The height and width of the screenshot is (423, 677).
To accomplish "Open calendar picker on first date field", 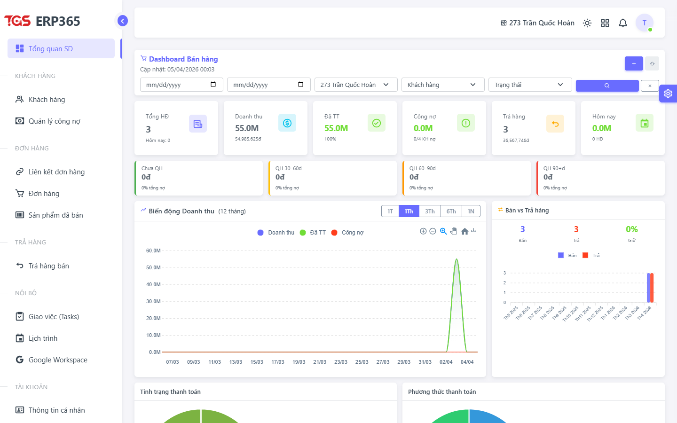I will click(x=213, y=85).
